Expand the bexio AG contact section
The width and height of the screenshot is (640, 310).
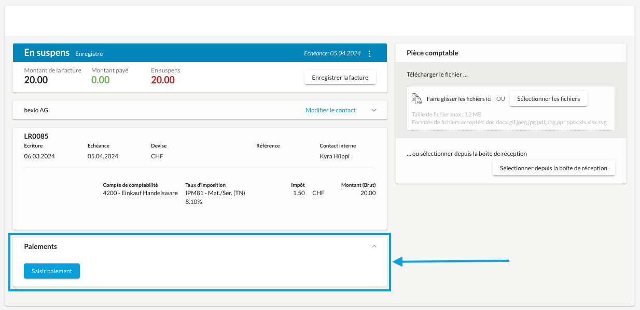(374, 110)
